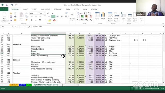The width and height of the screenshot is (165, 93).
Task: Click the Paste clipboard button
Action: (x=21, y=16)
